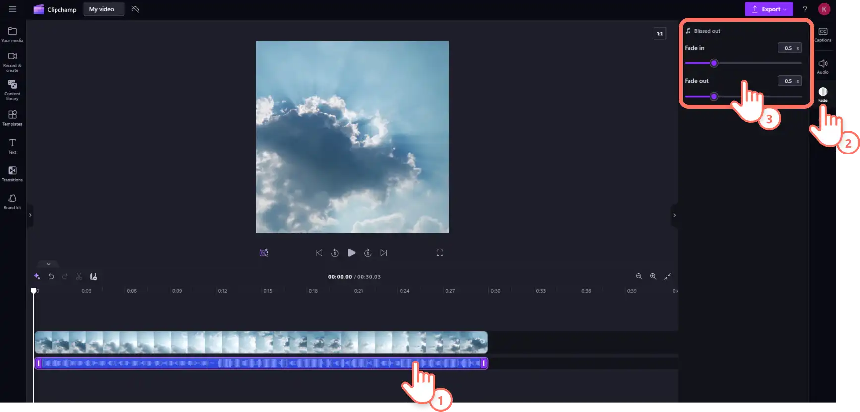Click the cloud video preview image
860x412 pixels.
point(352,137)
